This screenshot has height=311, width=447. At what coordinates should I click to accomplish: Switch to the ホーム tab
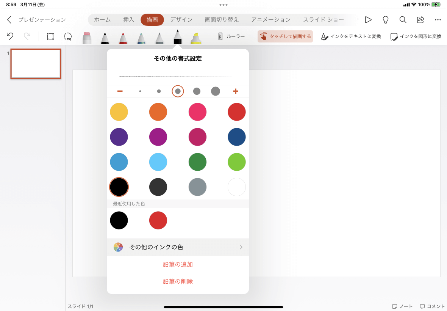(102, 20)
